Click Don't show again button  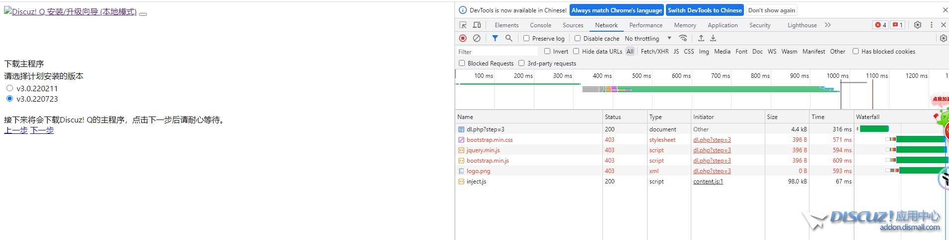coord(772,10)
